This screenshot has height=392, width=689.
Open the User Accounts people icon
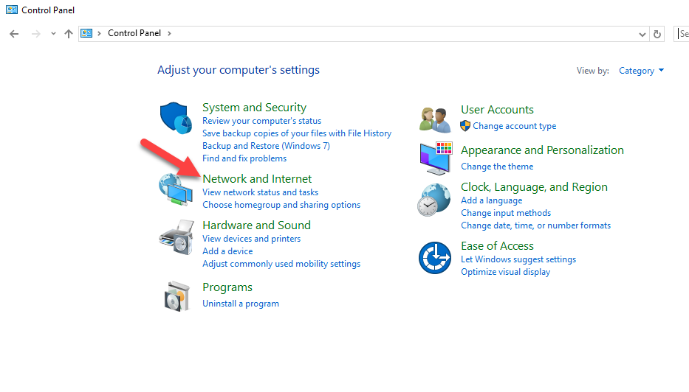(x=434, y=119)
